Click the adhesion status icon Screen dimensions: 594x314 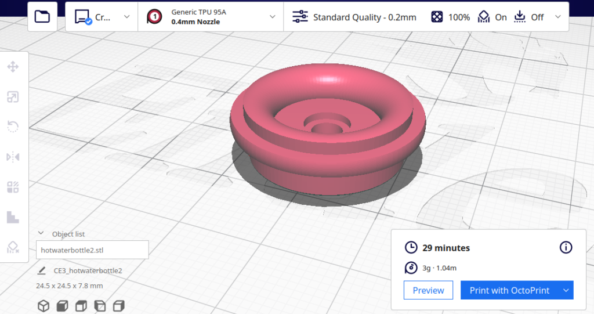click(520, 17)
